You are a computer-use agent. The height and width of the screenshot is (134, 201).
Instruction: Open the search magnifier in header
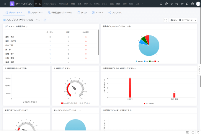point(161,4)
